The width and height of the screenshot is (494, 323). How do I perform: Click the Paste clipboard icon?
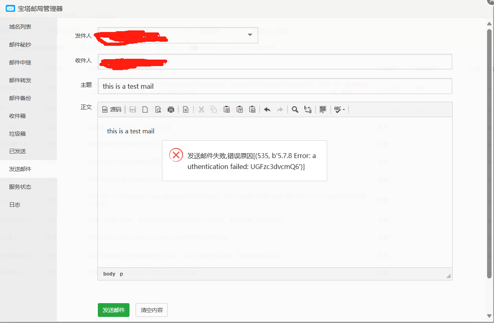pos(227,109)
